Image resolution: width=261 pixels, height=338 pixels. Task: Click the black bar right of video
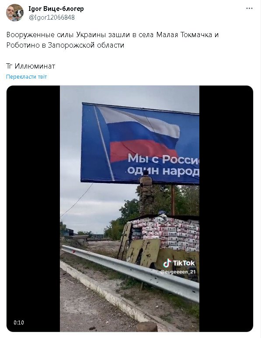click(226, 208)
